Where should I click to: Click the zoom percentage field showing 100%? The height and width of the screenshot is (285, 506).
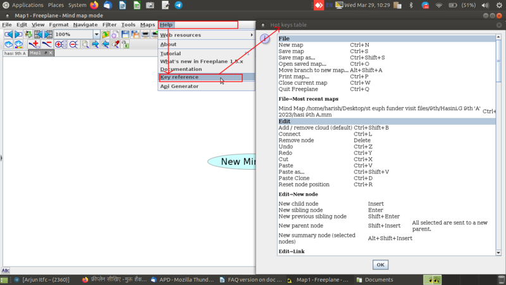[73, 34]
